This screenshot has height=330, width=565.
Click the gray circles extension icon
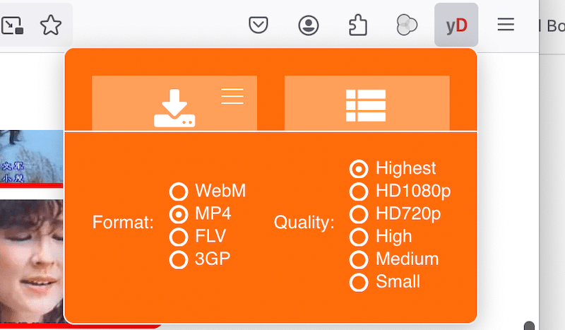point(408,25)
